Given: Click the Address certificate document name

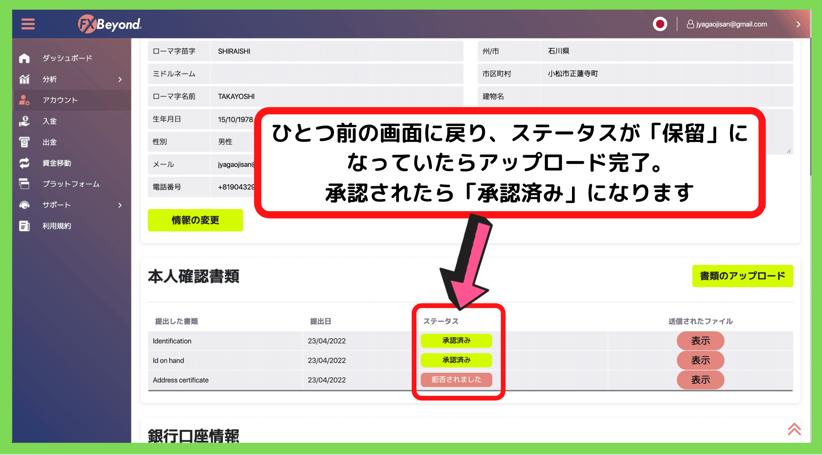Looking at the screenshot, I should pos(180,380).
